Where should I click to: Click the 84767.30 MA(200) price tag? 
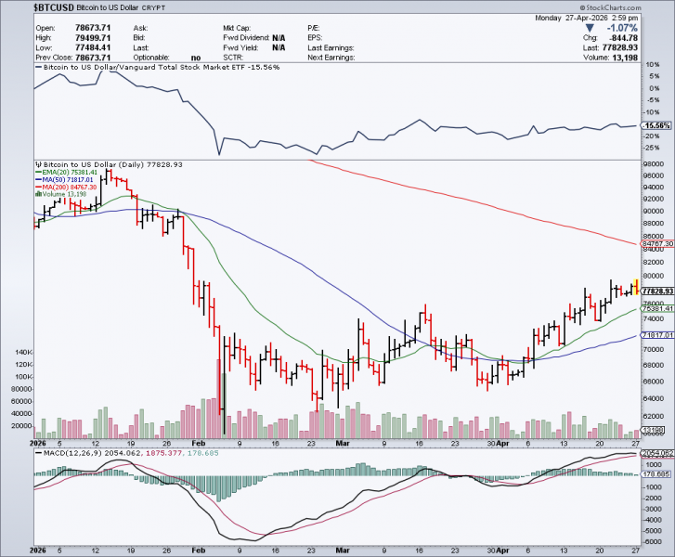tap(657, 243)
